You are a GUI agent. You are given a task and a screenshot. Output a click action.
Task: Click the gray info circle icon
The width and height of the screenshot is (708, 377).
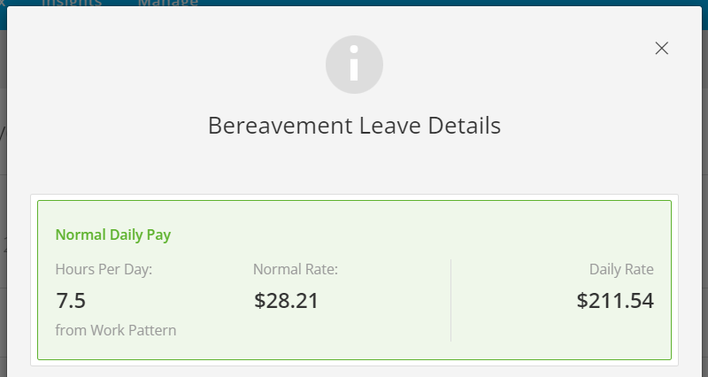click(x=354, y=65)
